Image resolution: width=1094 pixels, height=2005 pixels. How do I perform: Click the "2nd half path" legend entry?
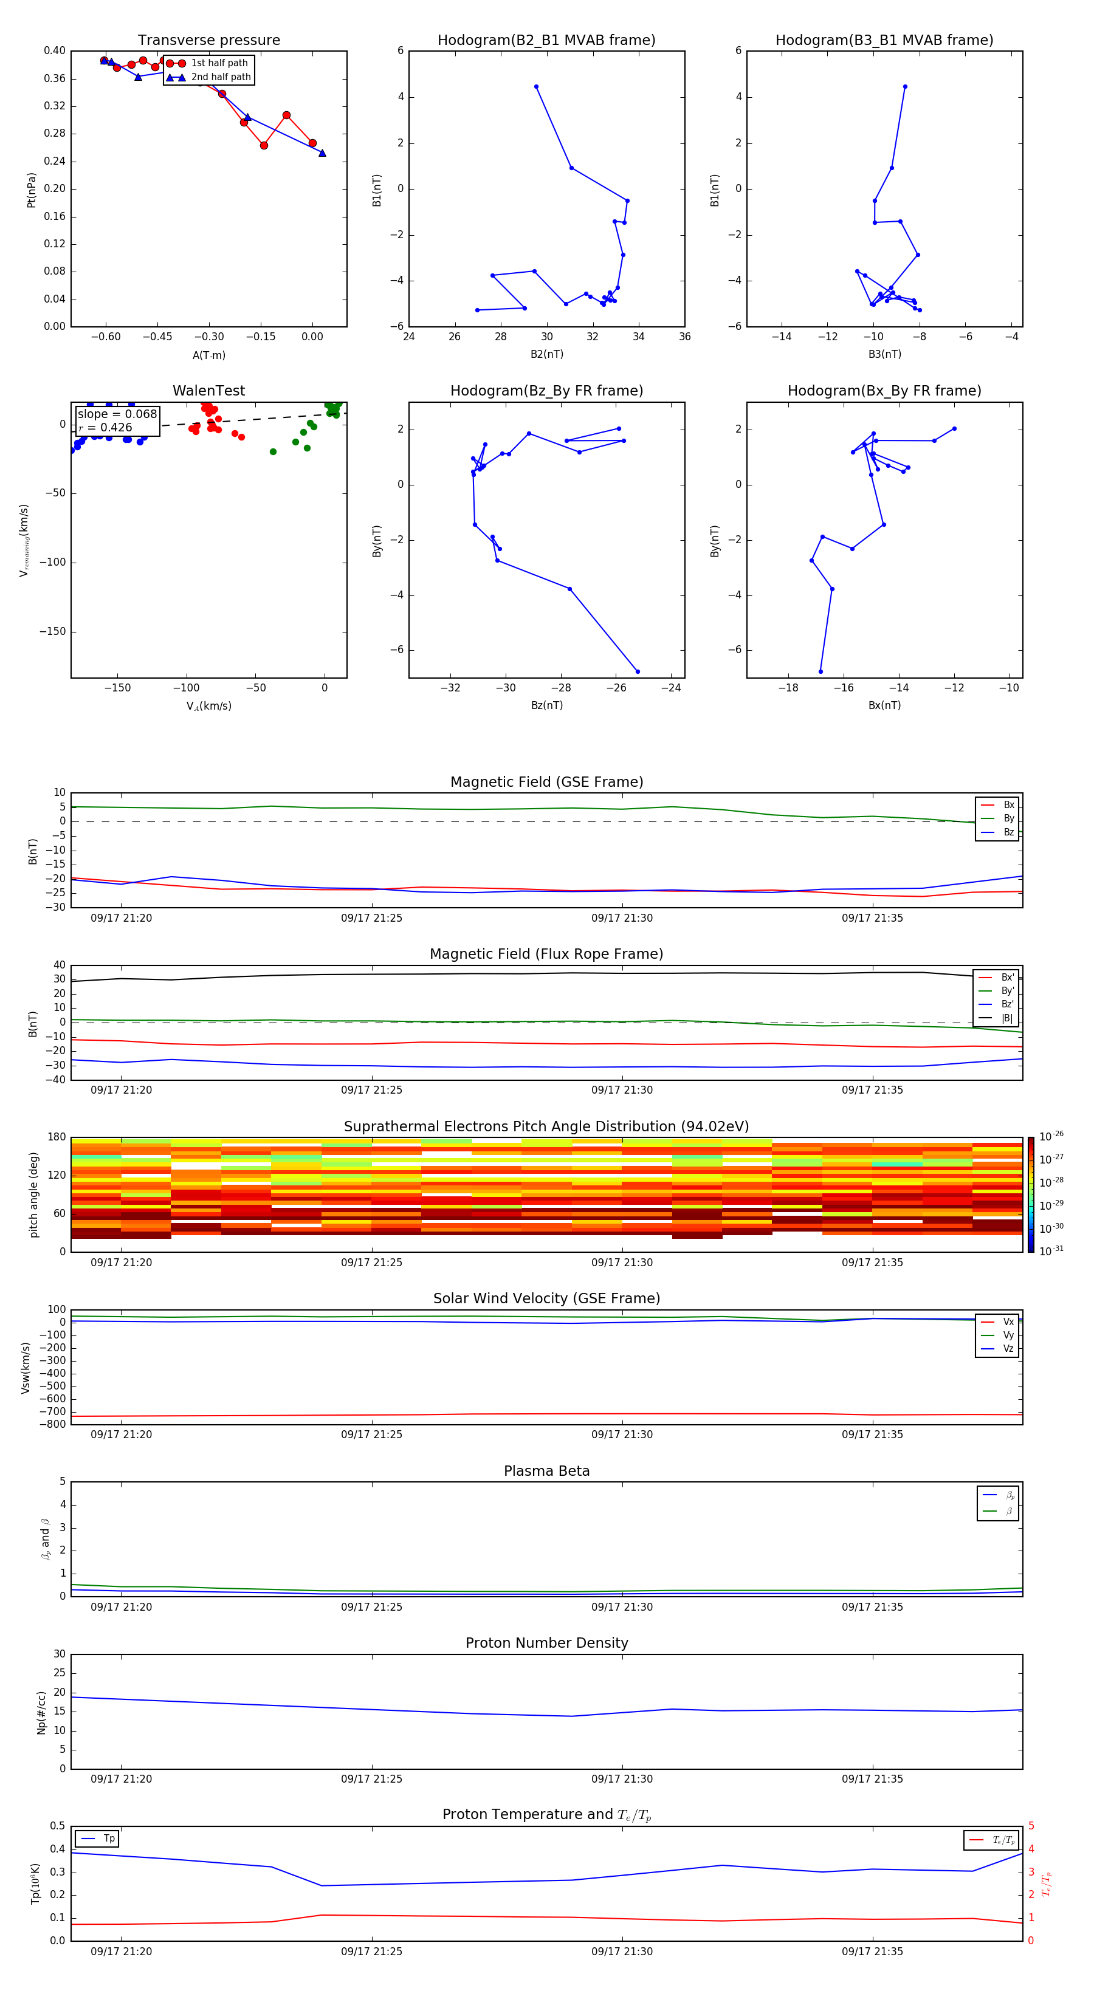[210, 77]
